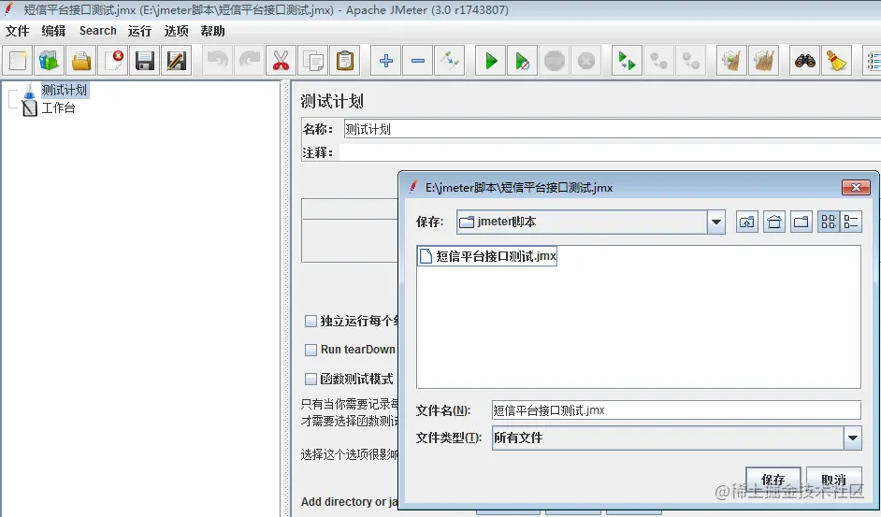
Task: Click the Cut scissors icon
Action: pos(281,60)
